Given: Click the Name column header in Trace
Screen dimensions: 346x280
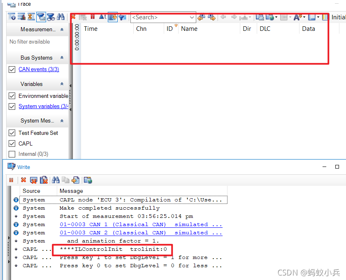Looking at the screenshot, I should coord(189,29).
